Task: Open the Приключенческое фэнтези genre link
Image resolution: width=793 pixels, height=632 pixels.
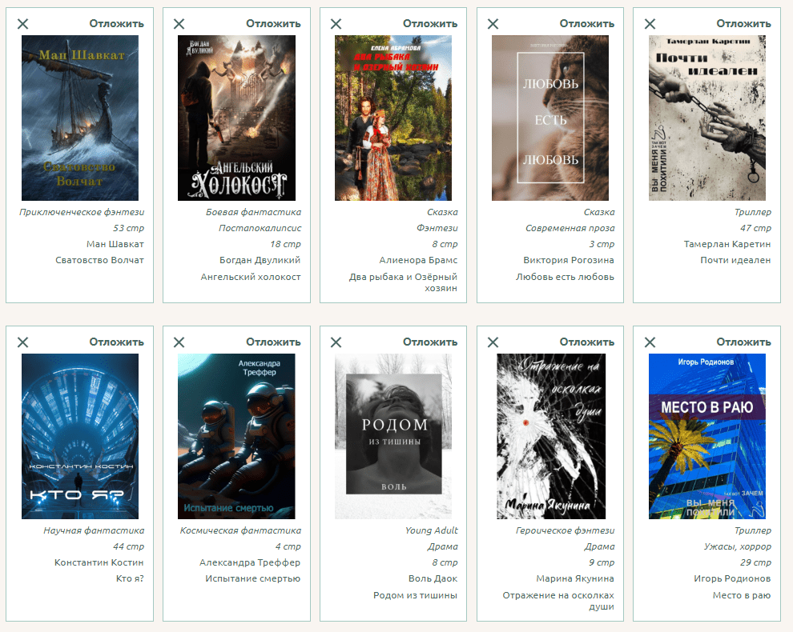Action: [82, 212]
